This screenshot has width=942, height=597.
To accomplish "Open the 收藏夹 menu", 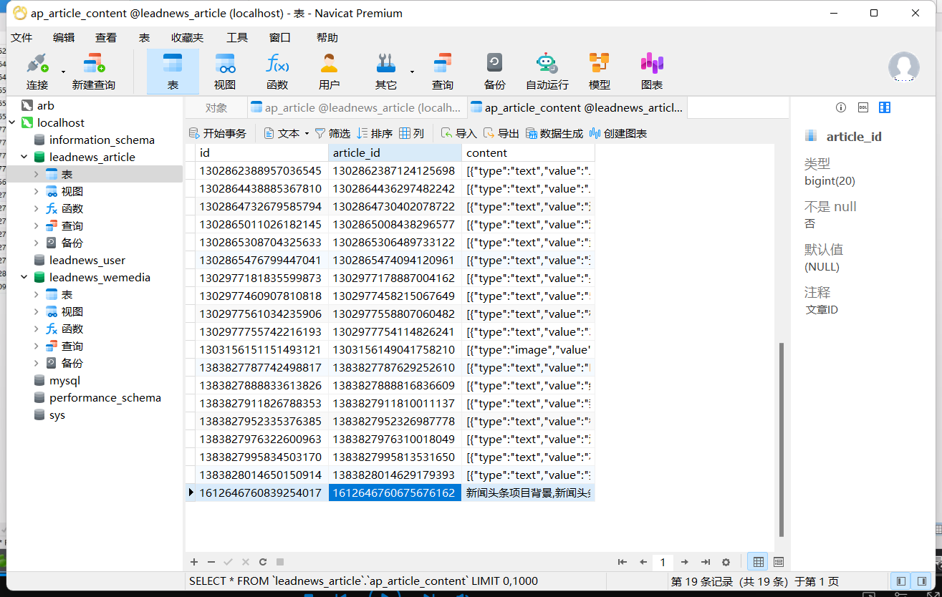I will pyautogui.click(x=187, y=37).
